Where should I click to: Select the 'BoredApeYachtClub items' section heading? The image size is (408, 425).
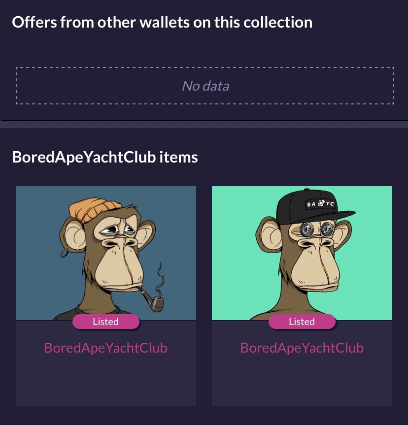coord(105,157)
